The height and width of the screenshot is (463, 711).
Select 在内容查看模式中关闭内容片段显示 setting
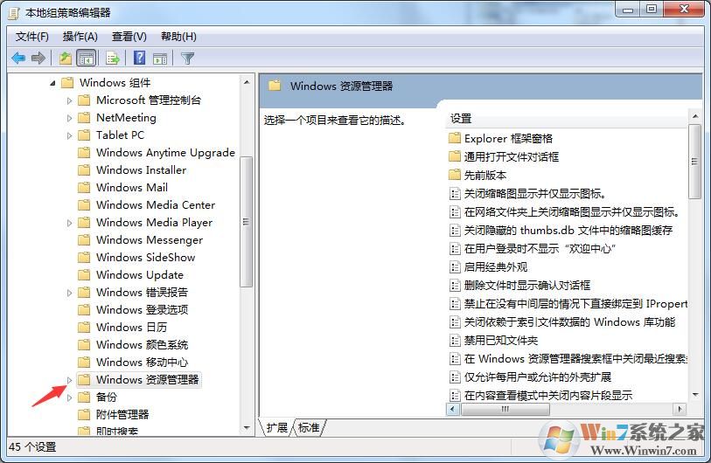pos(548,395)
